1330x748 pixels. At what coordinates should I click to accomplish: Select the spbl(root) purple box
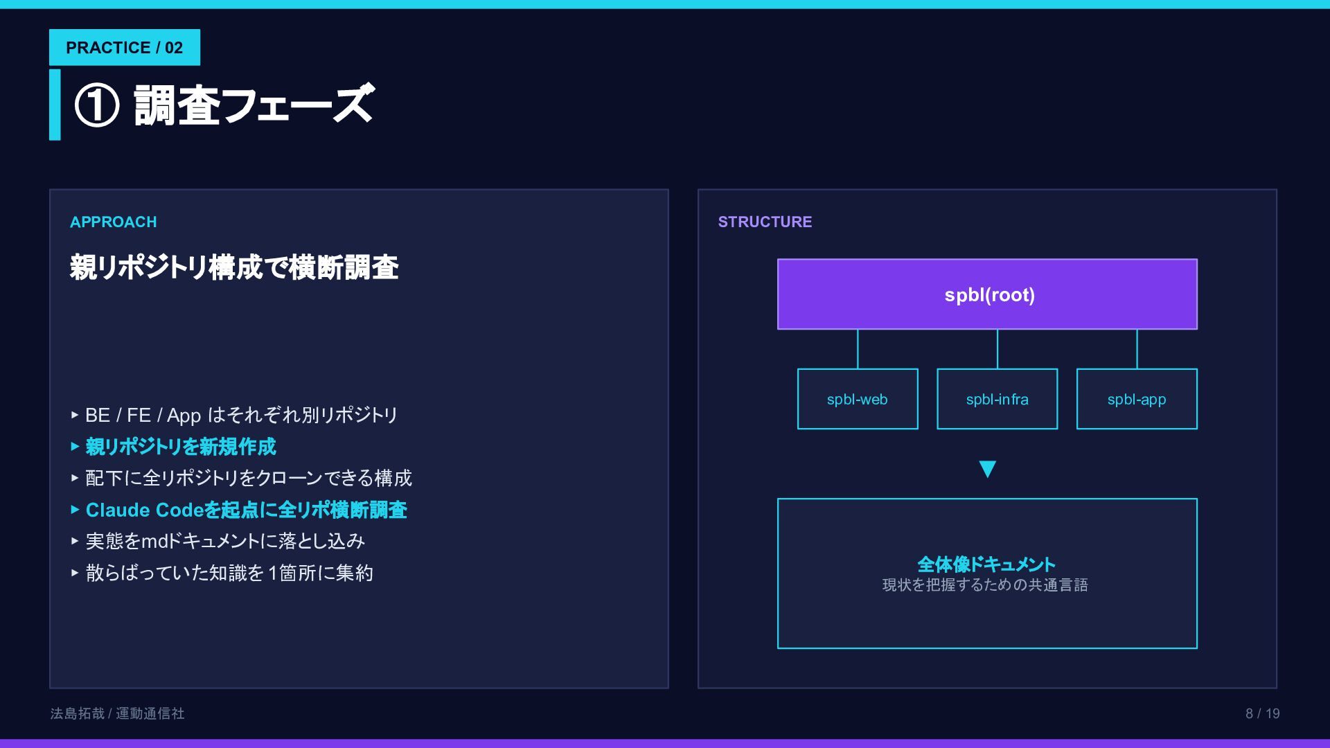tap(987, 294)
